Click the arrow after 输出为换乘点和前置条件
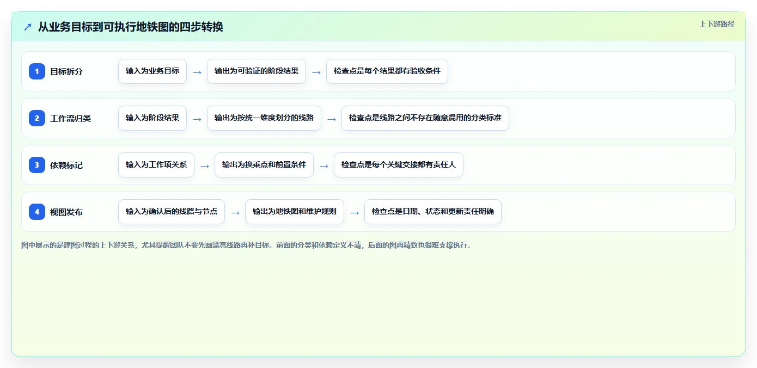The width and height of the screenshot is (757, 368). pos(324,165)
